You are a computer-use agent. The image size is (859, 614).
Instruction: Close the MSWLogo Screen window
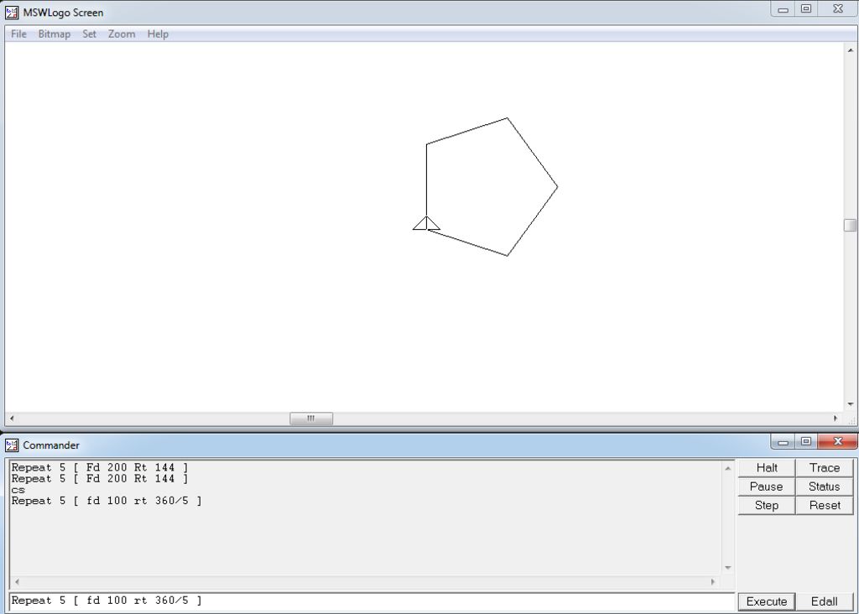tap(838, 8)
